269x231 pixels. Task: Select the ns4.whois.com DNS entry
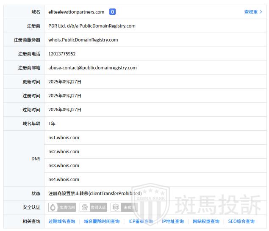click(x=64, y=179)
